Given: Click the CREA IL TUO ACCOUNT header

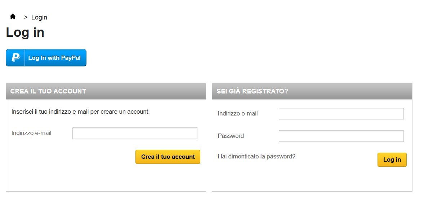Looking at the screenshot, I should click(x=48, y=91).
